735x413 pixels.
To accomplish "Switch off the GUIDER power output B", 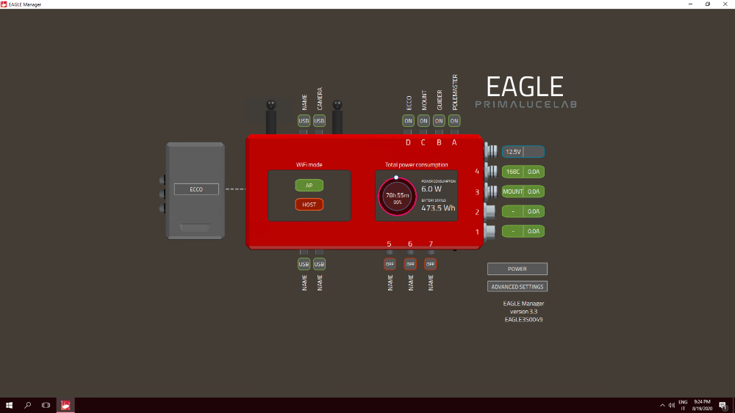I will coord(439,121).
